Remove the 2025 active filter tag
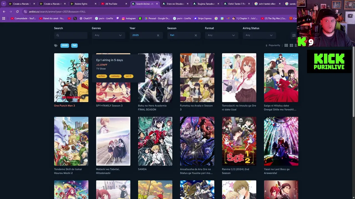This screenshot has width=355, height=199. coord(65,45)
